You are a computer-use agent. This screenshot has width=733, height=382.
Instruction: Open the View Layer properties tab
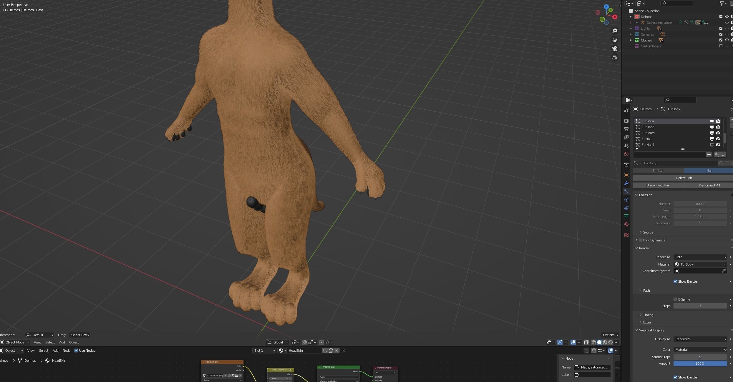[626, 137]
